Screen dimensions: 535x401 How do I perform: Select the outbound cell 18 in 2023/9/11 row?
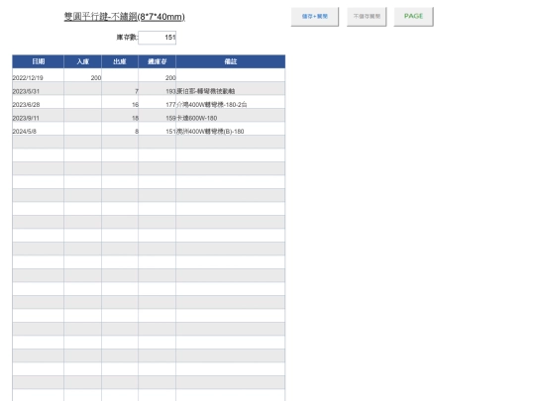[x=120, y=115]
